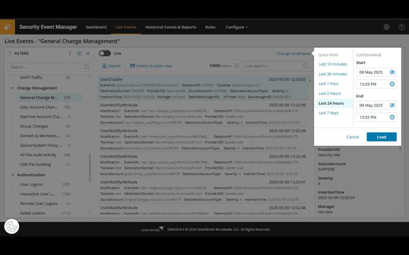Select the Last 10 minutes quick pick
The width and height of the screenshot is (409, 255).
(333, 64)
